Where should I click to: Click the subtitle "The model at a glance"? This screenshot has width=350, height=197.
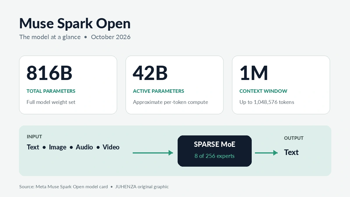(x=50, y=37)
